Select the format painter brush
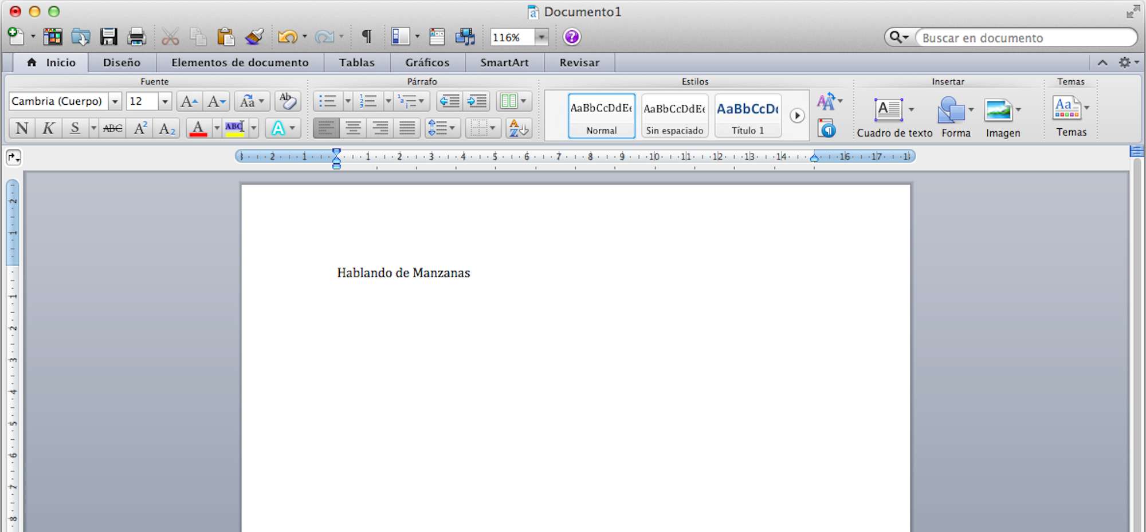The width and height of the screenshot is (1146, 532). point(254,37)
